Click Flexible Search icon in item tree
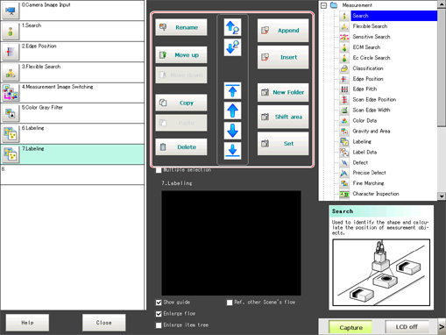The height and width of the screenshot is (335, 446). click(344, 26)
